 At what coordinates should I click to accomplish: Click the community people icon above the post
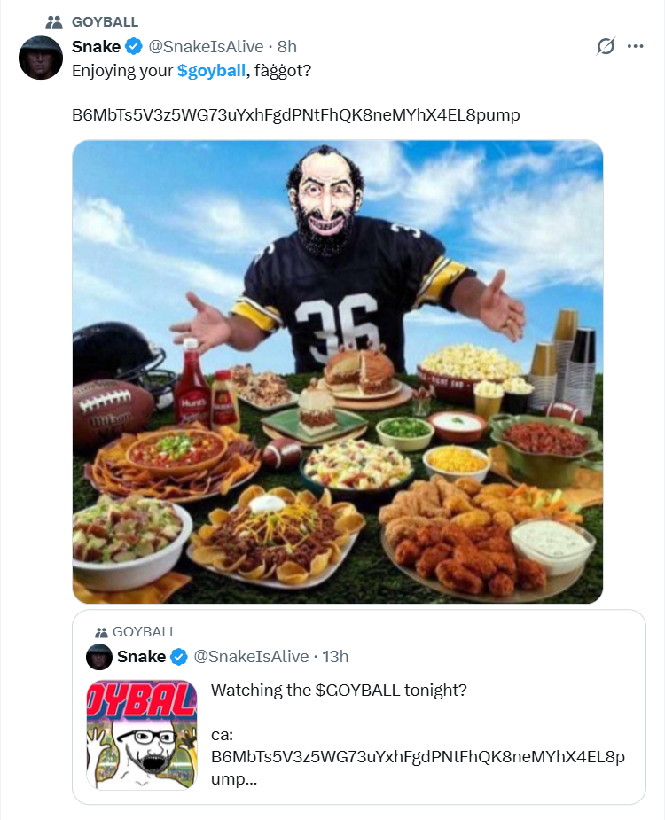54,22
